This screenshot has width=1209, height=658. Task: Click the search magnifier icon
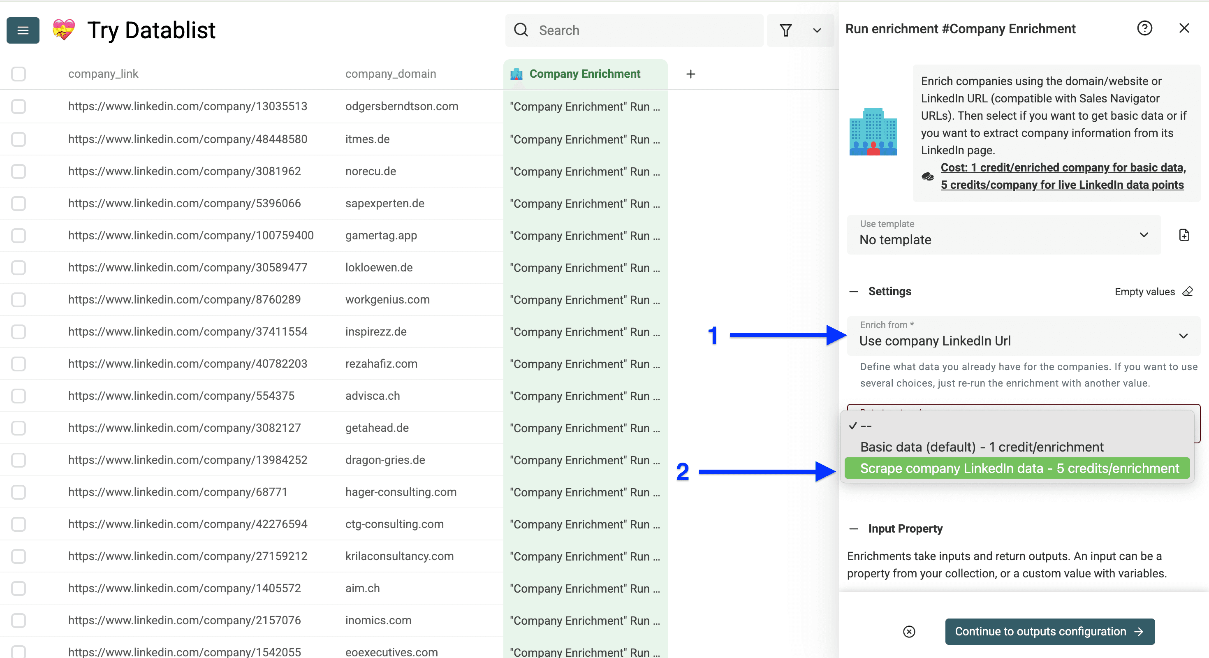(x=521, y=30)
